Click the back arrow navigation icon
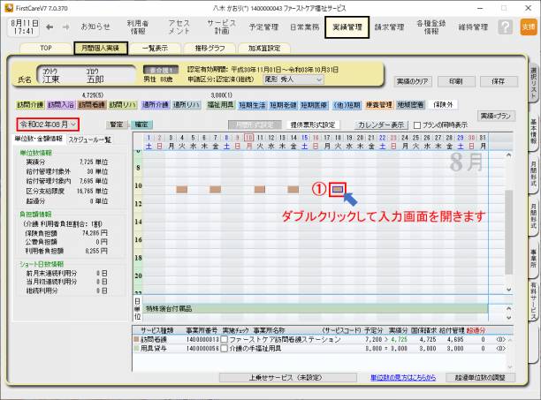The width and height of the screenshot is (541, 400). pyautogui.click(x=49, y=27)
